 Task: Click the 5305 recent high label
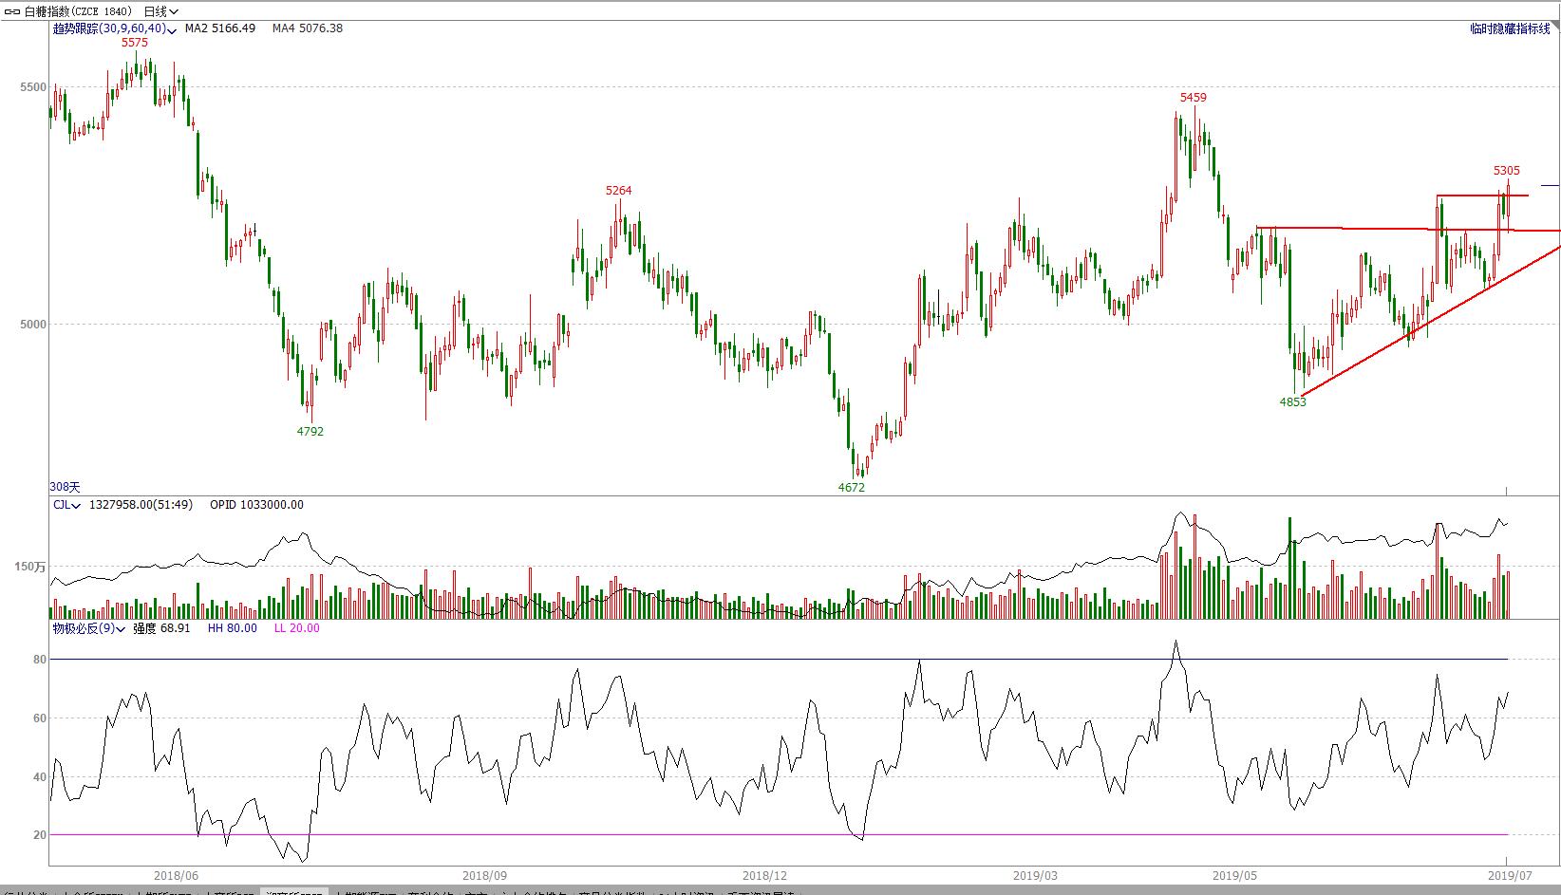(x=1507, y=171)
